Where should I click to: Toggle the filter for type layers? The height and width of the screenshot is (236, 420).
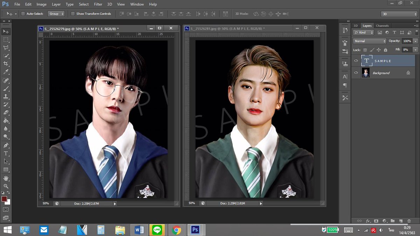[394, 32]
